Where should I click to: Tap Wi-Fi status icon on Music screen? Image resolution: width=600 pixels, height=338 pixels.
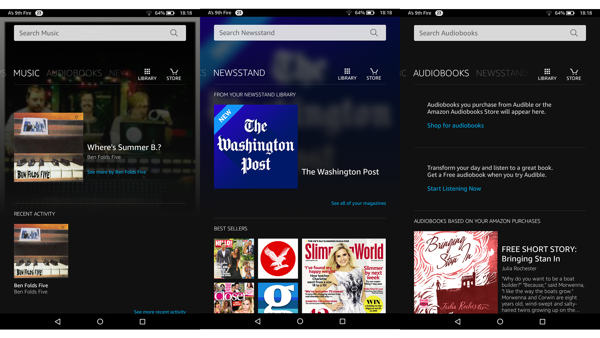click(149, 13)
